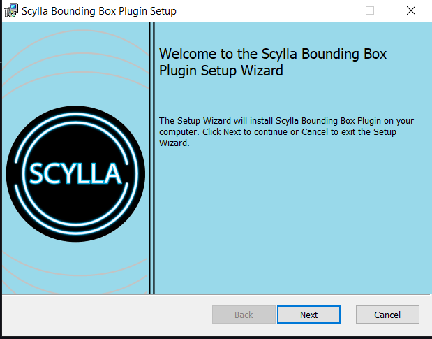The width and height of the screenshot is (432, 339).
Task: Click the grey footer area left of Back
Action: pyautogui.click(x=105, y=315)
